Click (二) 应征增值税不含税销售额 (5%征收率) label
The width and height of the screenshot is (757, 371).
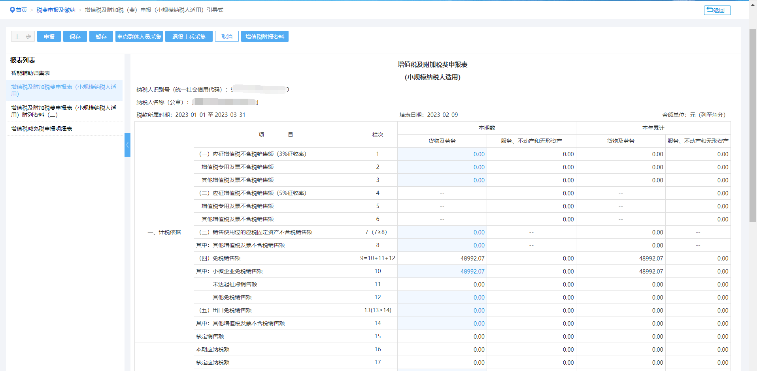click(x=253, y=193)
